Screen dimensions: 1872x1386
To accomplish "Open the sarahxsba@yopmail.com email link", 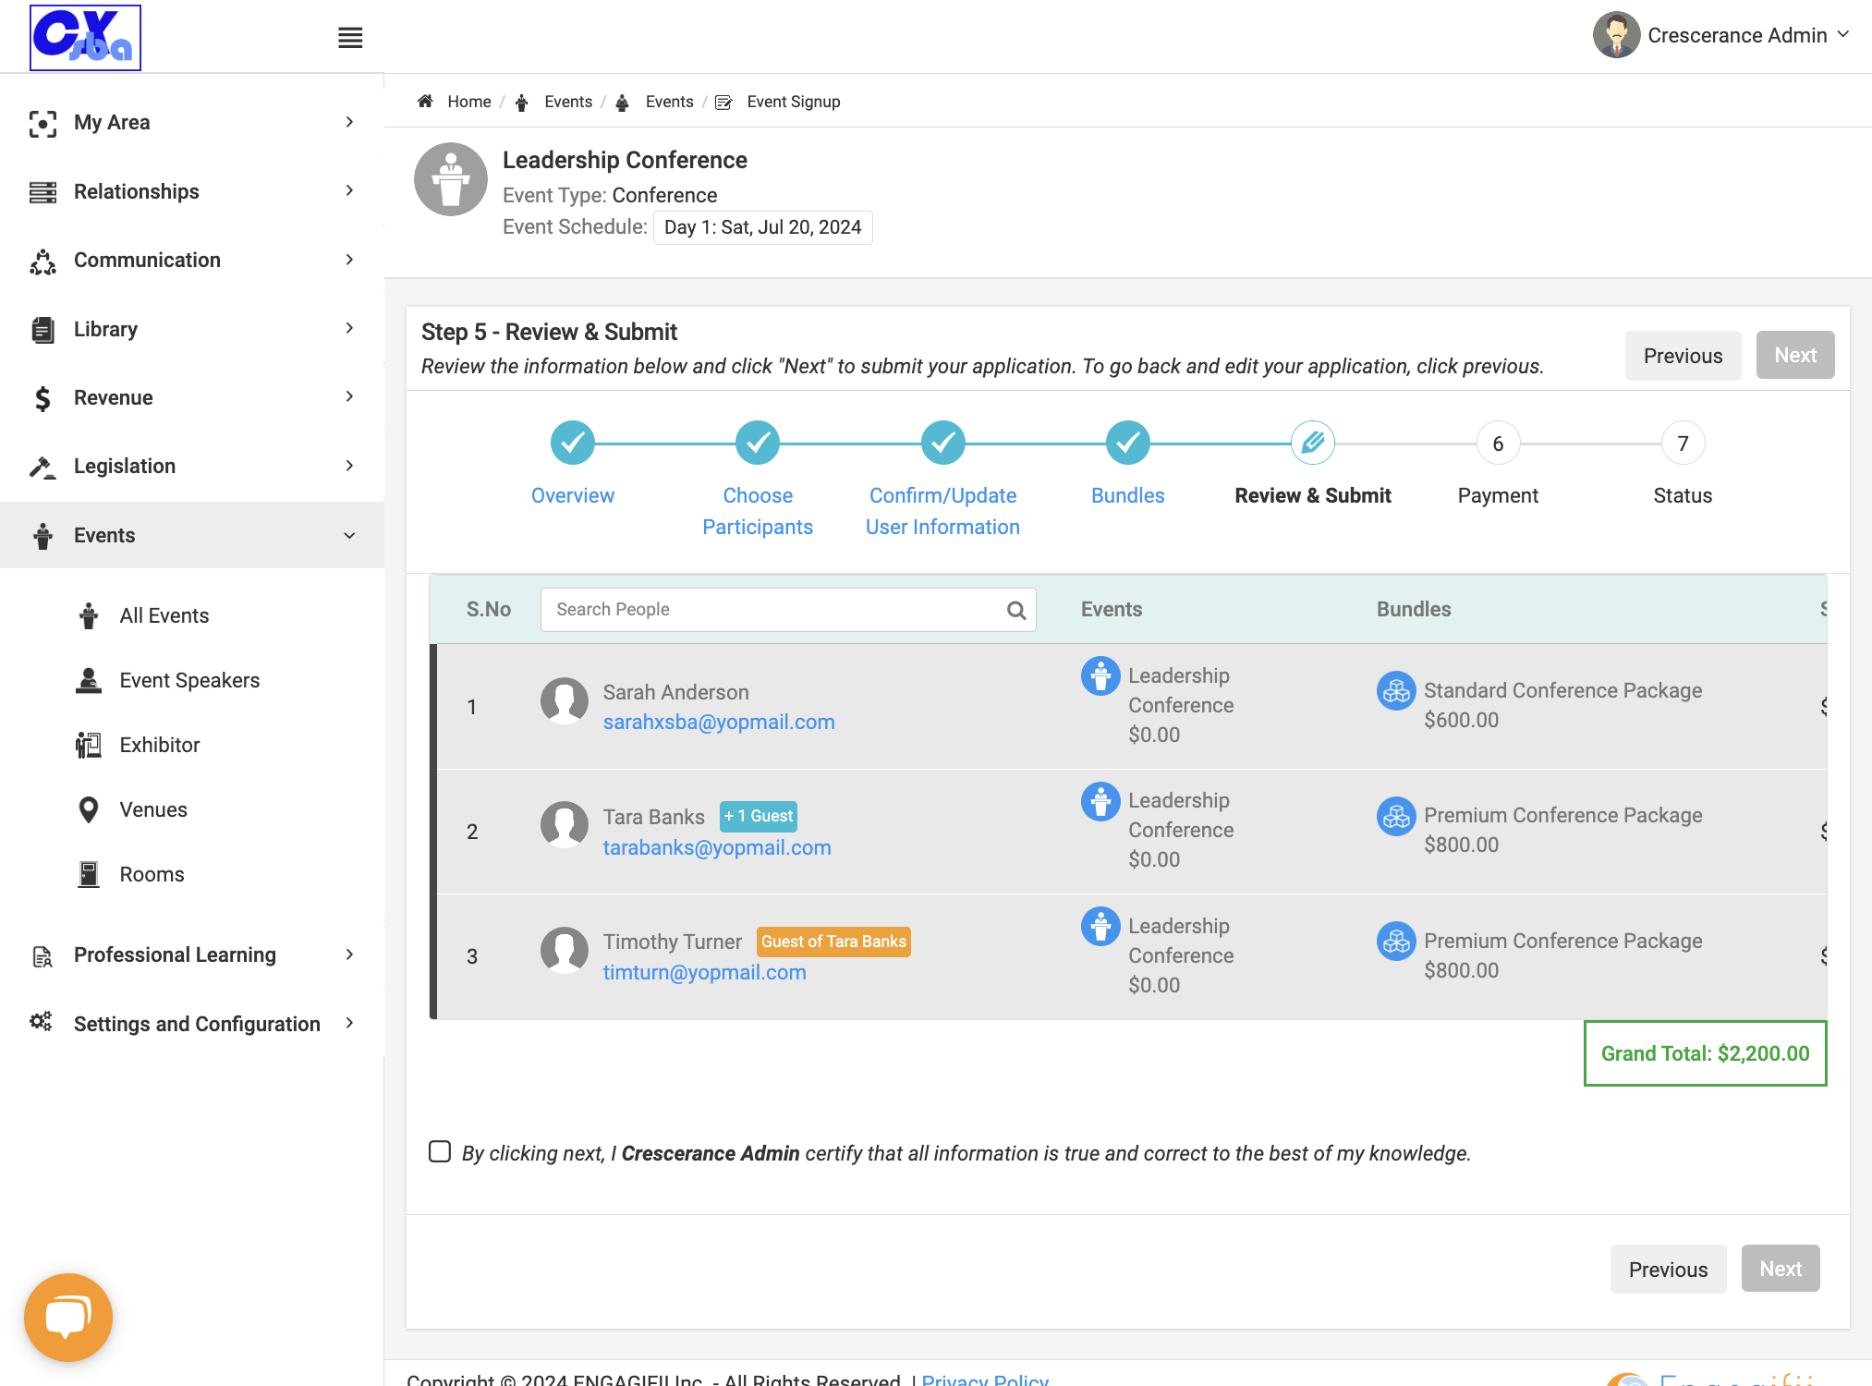I will pyautogui.click(x=719, y=723).
